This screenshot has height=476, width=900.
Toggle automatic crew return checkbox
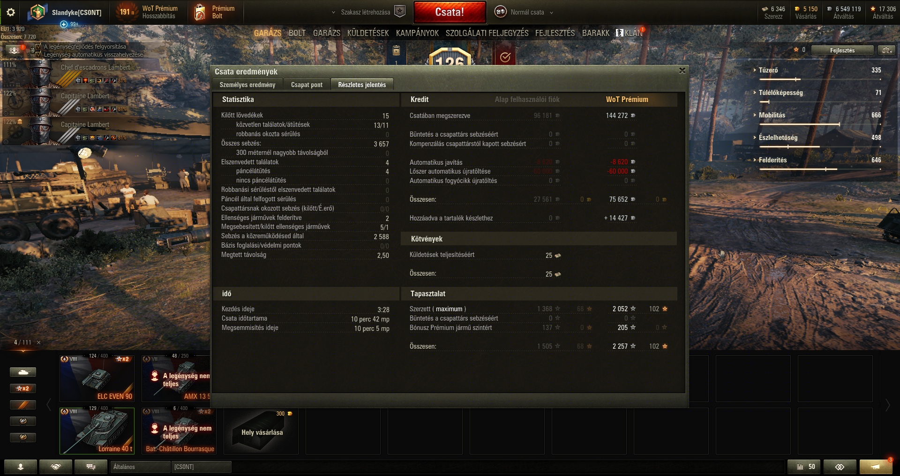39,54
